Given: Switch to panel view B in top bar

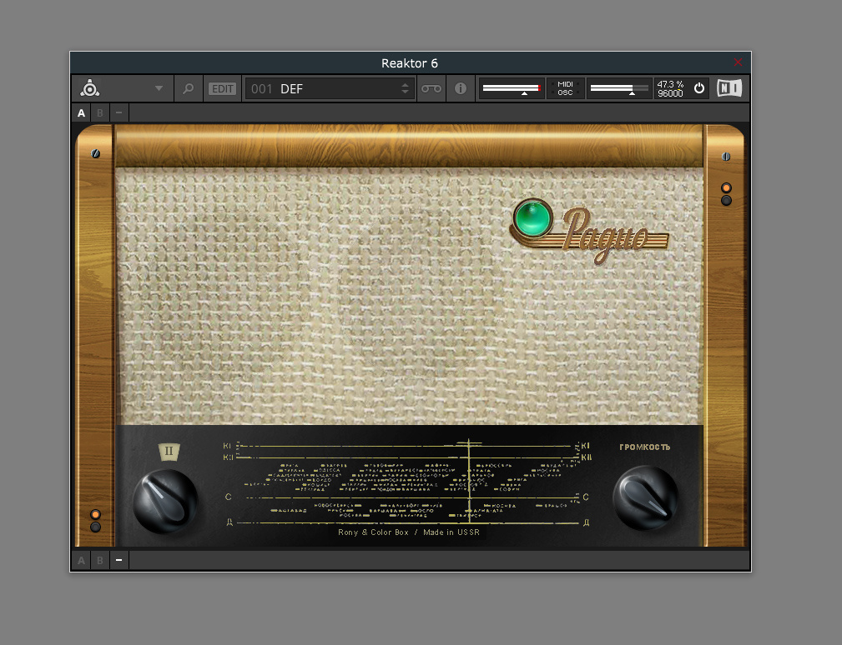Looking at the screenshot, I should click(x=100, y=113).
